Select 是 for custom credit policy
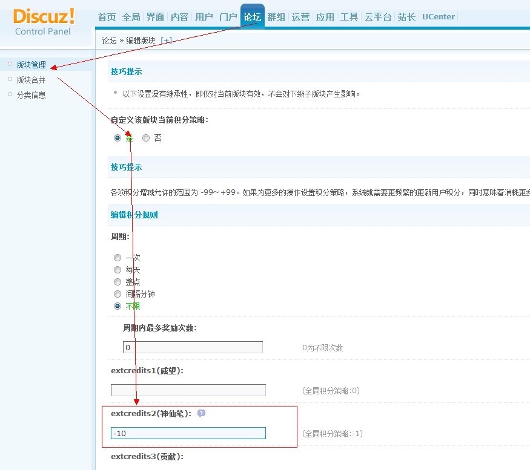 [118, 138]
